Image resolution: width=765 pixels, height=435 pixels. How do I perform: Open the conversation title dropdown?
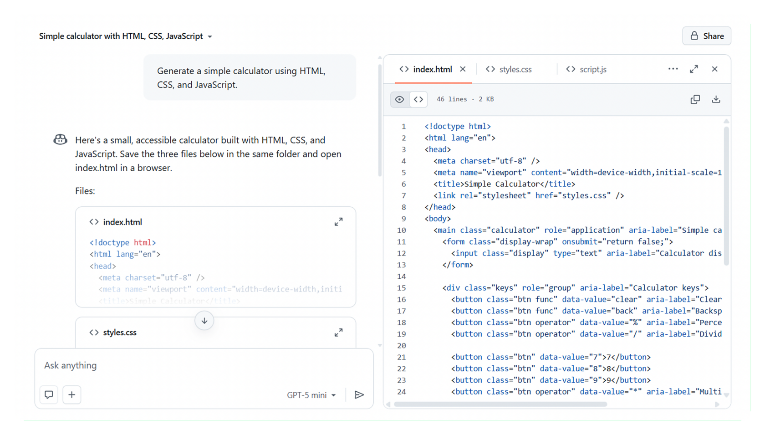(210, 36)
